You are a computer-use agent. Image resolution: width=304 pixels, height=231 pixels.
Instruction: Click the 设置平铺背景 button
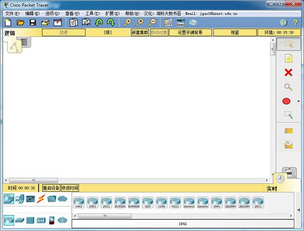[x=190, y=32]
